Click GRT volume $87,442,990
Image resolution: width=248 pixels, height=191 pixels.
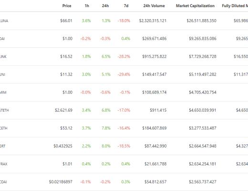tap(155, 146)
